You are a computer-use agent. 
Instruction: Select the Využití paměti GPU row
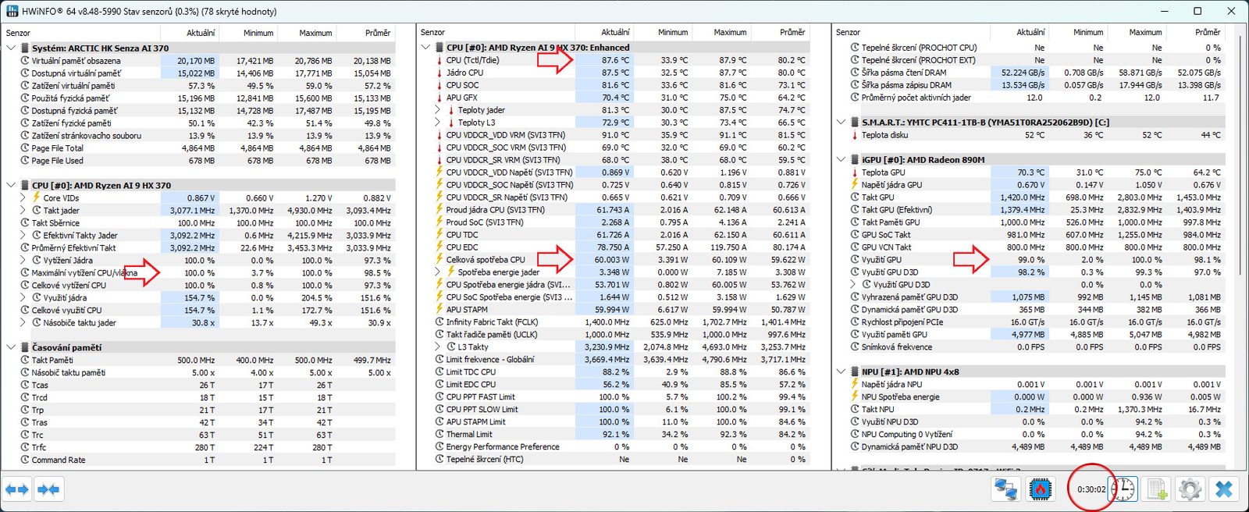coord(1029,335)
